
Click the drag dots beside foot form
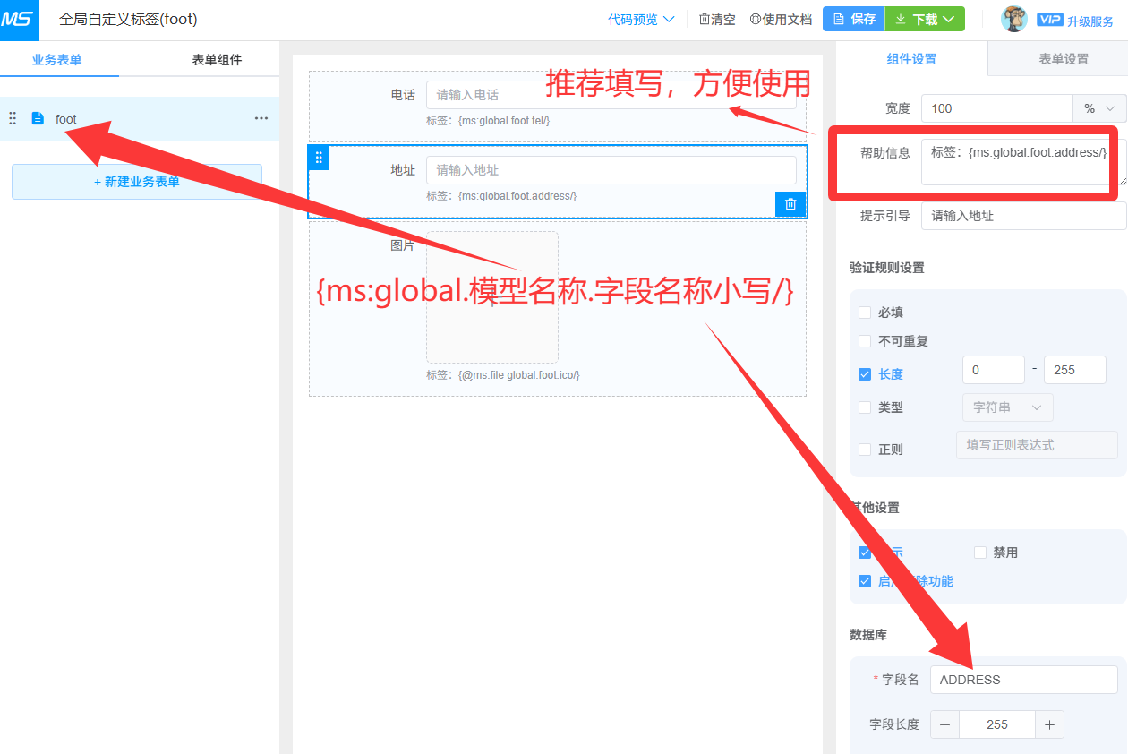point(13,118)
